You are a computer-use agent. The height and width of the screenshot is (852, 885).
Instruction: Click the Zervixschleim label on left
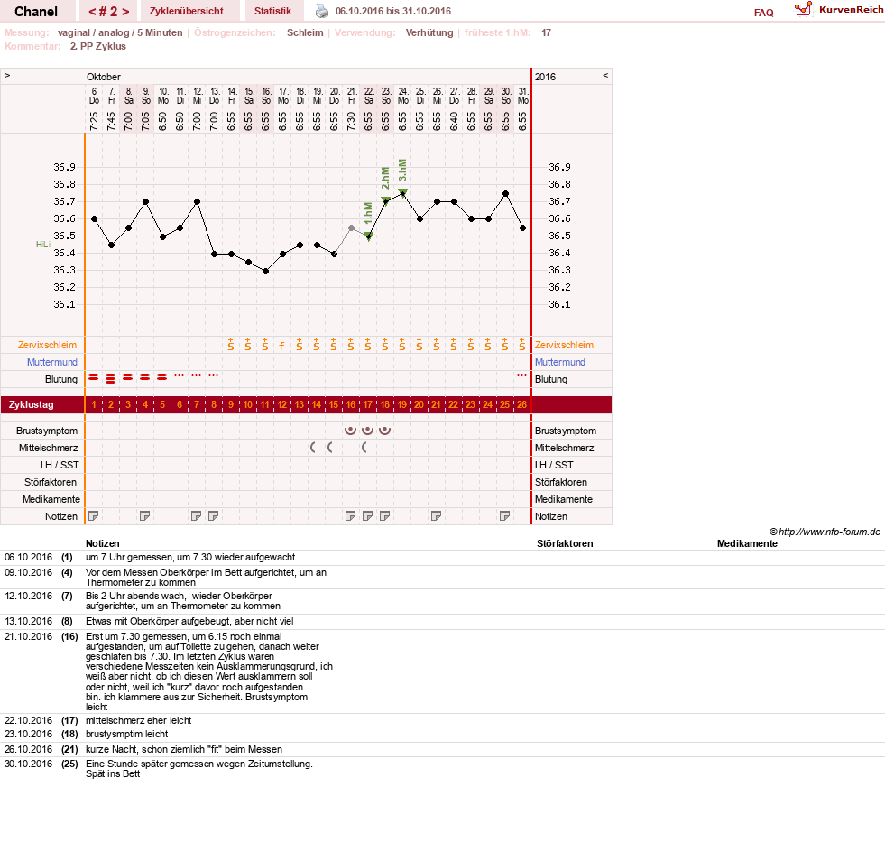pos(48,345)
